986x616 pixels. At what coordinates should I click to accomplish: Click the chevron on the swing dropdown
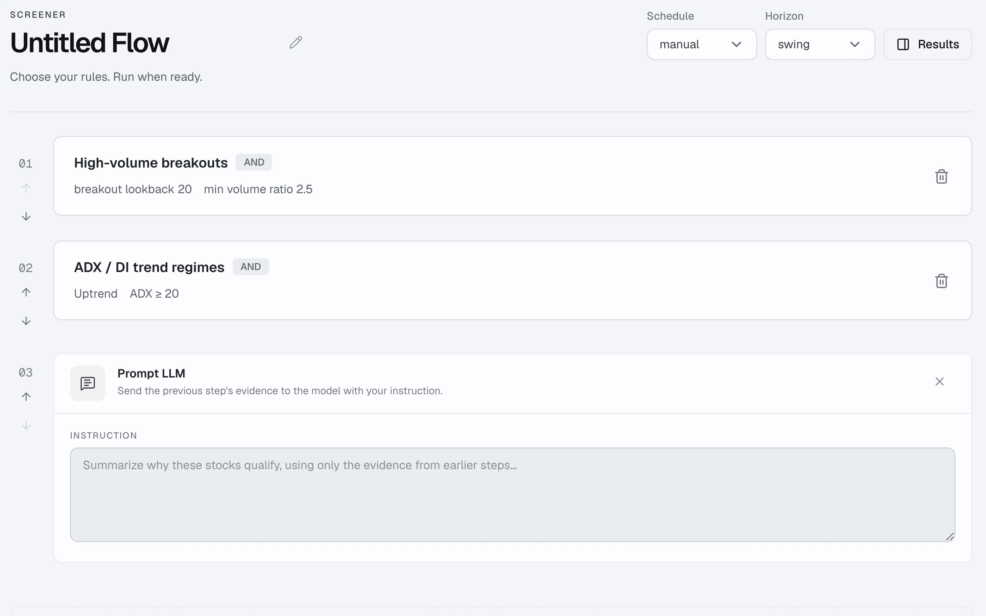pyautogui.click(x=855, y=44)
